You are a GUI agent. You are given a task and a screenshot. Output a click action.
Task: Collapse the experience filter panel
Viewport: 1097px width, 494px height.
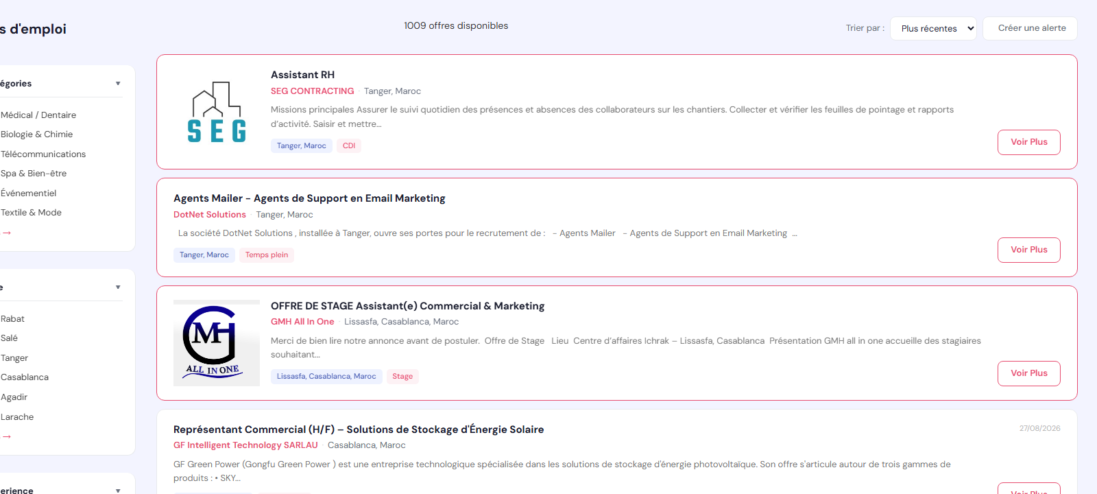[x=118, y=491]
